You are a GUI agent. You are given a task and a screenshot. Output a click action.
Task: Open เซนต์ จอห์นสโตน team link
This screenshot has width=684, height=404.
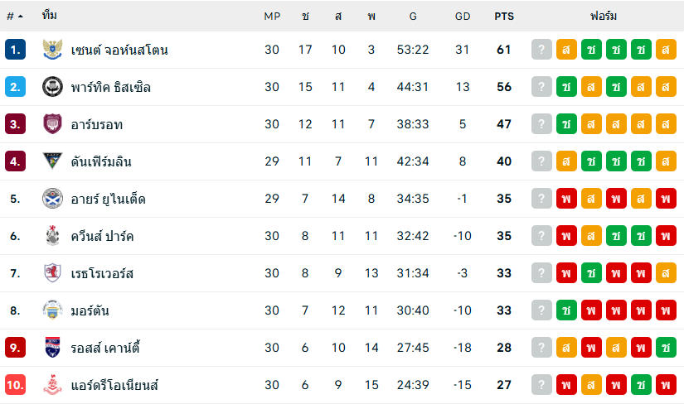click(x=119, y=50)
